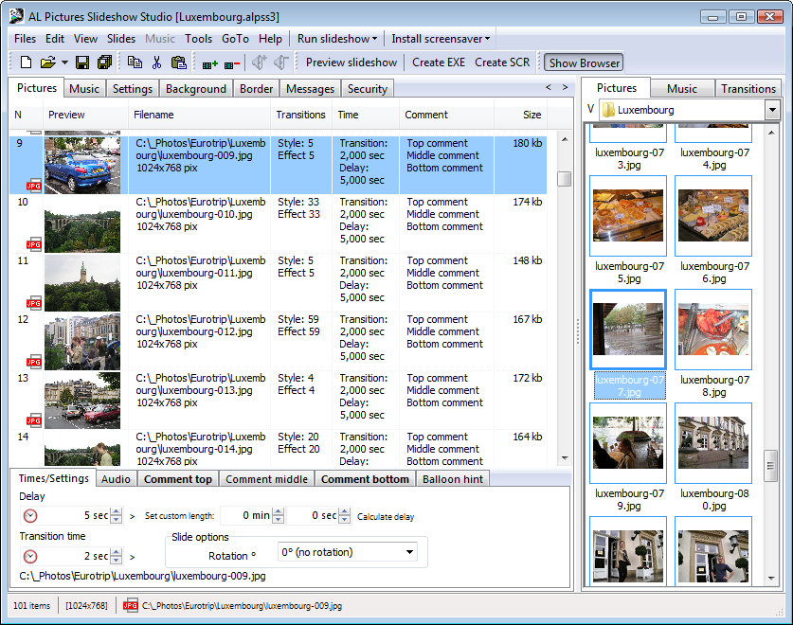Remove slide using the red minus icon
Viewport: 793px width, 625px height.
click(232, 63)
